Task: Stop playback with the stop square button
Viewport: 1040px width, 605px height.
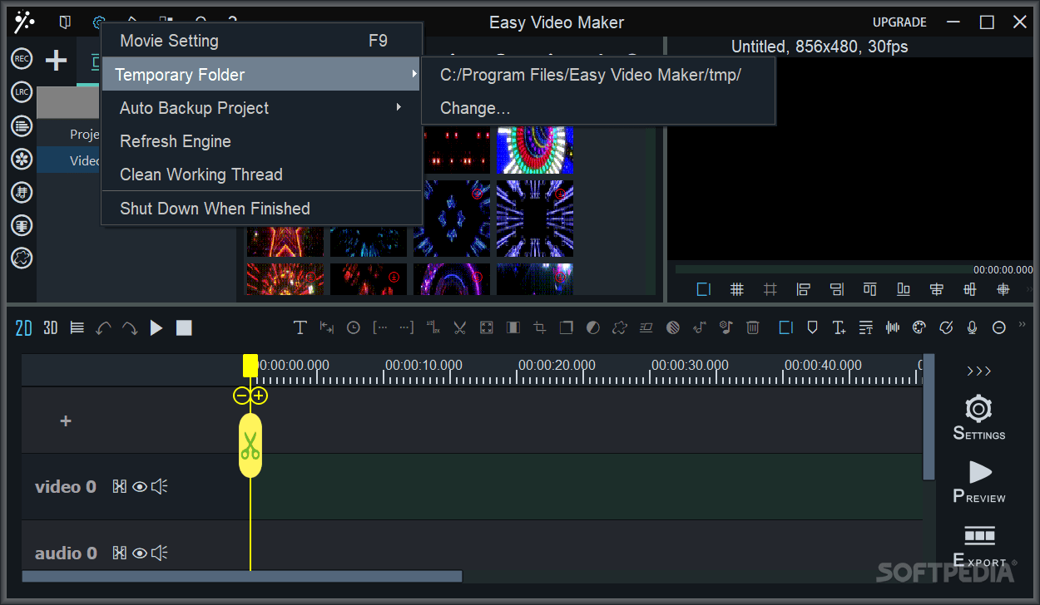Action: (184, 327)
